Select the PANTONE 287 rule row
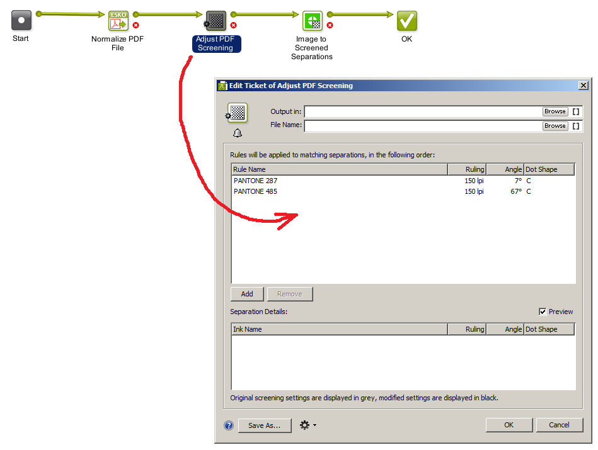 pyautogui.click(x=403, y=181)
